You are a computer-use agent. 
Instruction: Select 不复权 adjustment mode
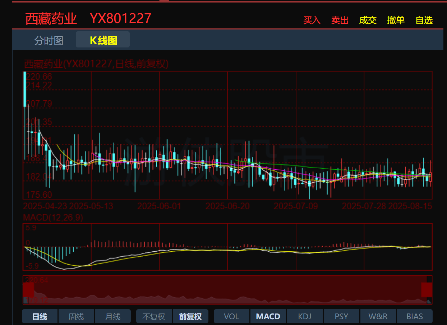154,316
